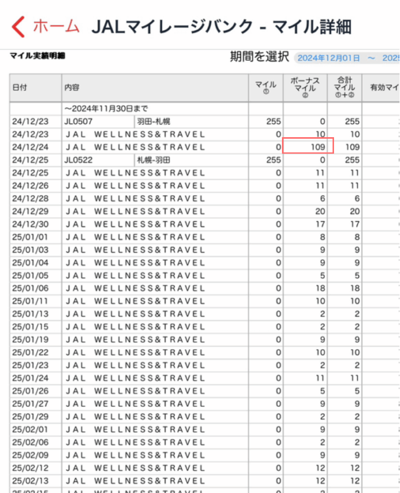Click the date 25/01/05
This screenshot has width=400, height=493.
30,275
